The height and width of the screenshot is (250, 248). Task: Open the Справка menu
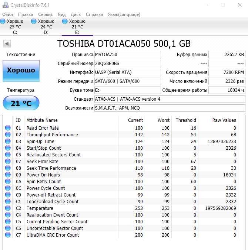pyautogui.click(x=94, y=14)
